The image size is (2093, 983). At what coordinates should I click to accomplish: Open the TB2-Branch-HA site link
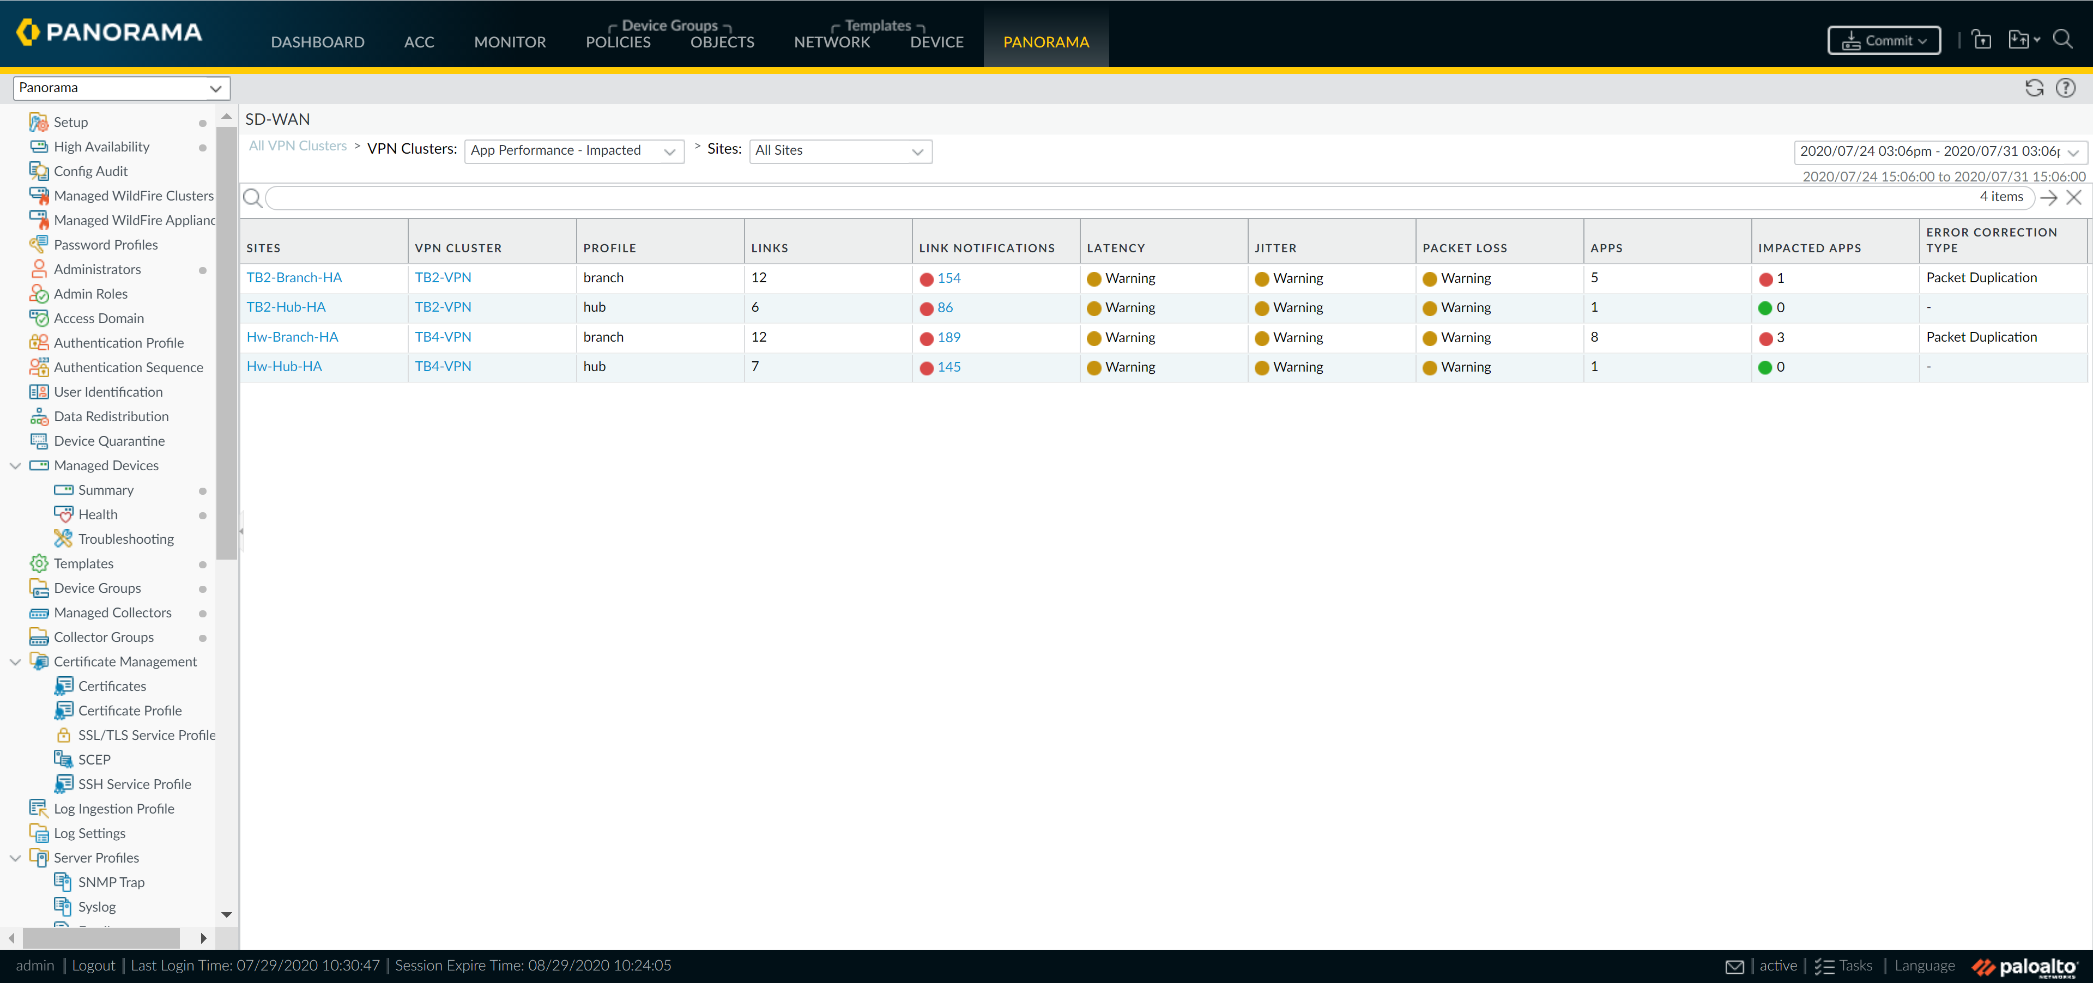(x=294, y=277)
